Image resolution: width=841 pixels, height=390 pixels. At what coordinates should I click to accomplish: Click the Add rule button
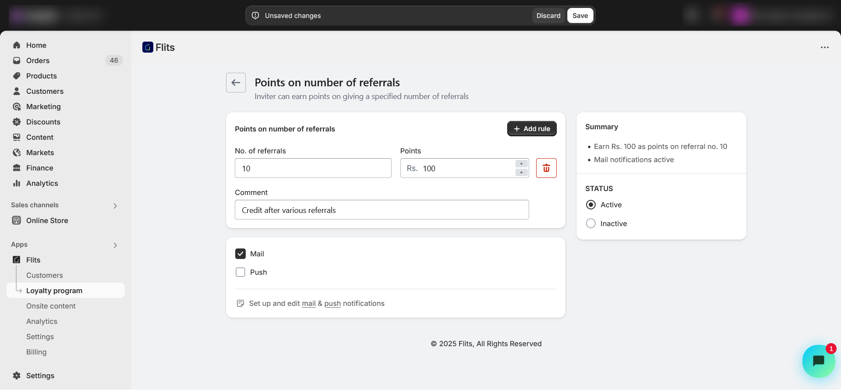(532, 129)
